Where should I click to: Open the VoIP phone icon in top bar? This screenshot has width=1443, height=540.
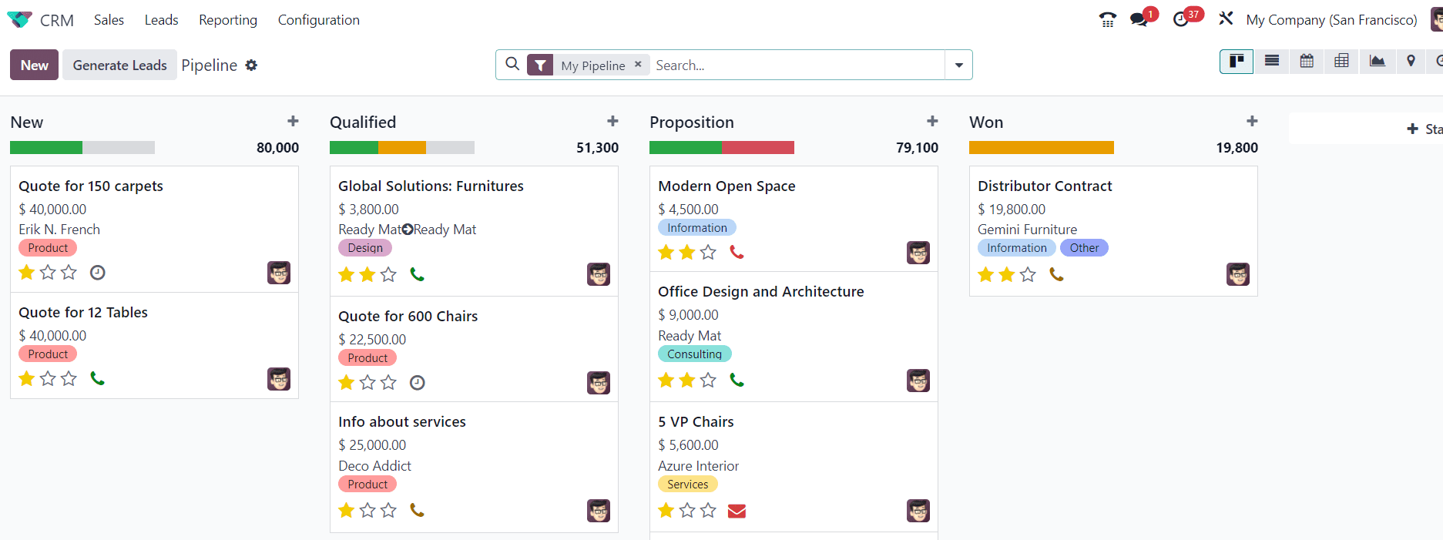pyautogui.click(x=1108, y=20)
